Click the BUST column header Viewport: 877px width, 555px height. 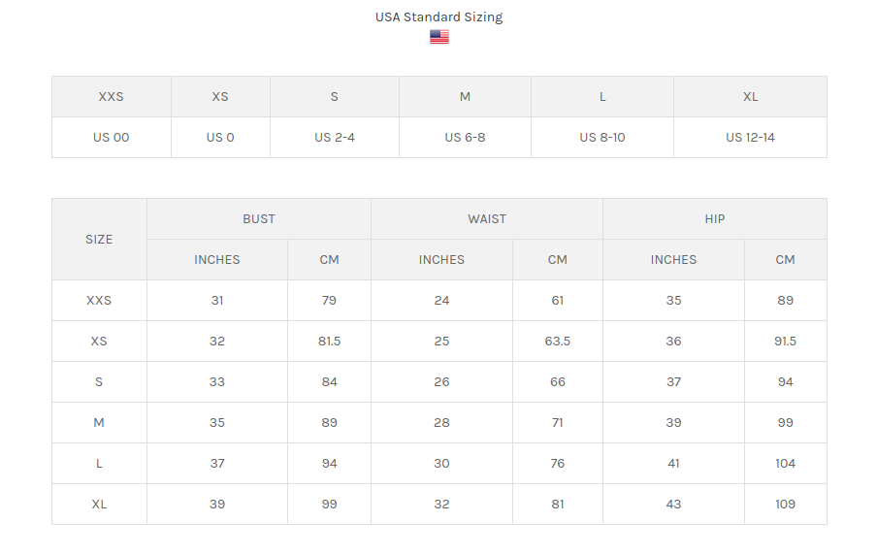[x=259, y=218]
